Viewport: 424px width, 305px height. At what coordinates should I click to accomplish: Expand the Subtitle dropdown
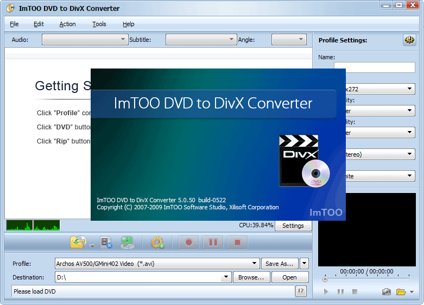pyautogui.click(x=201, y=40)
